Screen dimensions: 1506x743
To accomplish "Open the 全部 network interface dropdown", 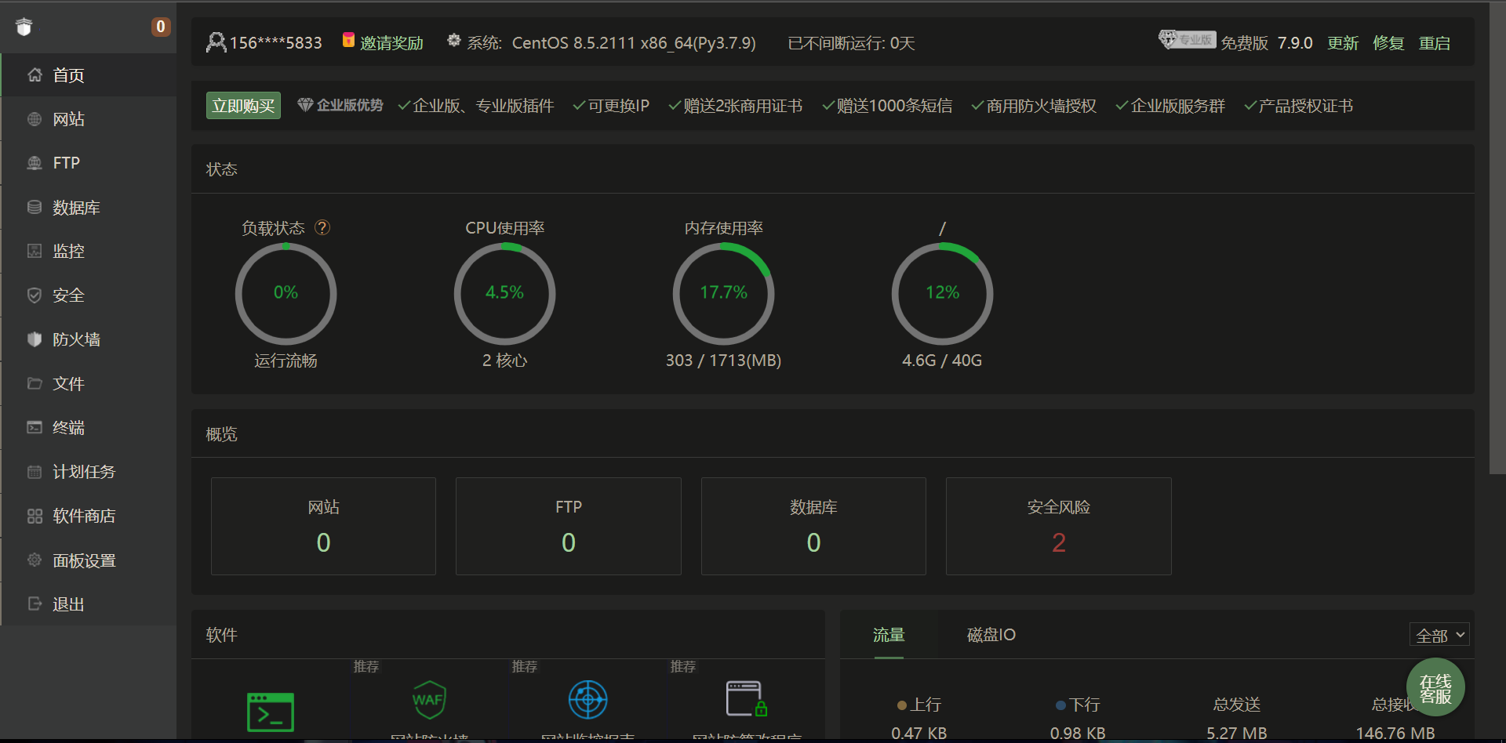I will (1439, 636).
